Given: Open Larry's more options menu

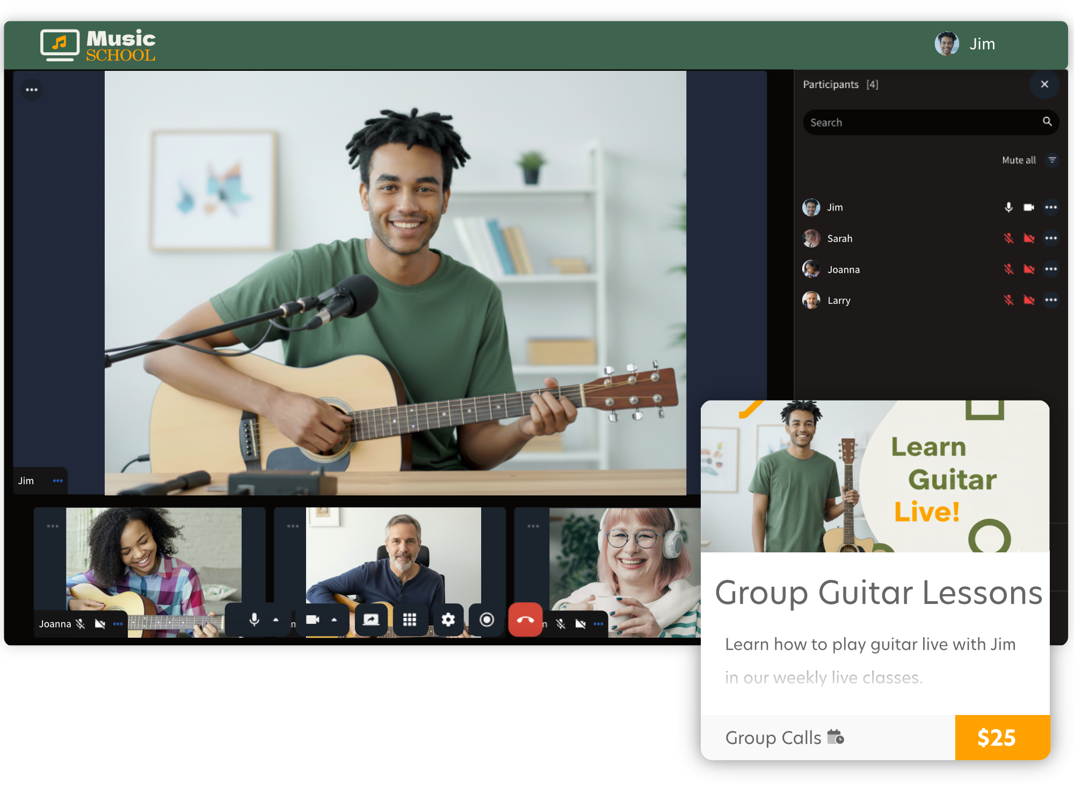Looking at the screenshot, I should [x=1051, y=300].
